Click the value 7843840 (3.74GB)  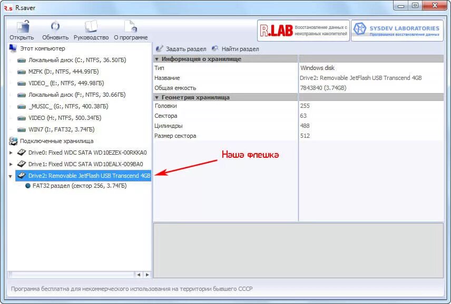coord(323,88)
